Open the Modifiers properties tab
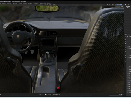The image size is (131, 98). [126, 52]
